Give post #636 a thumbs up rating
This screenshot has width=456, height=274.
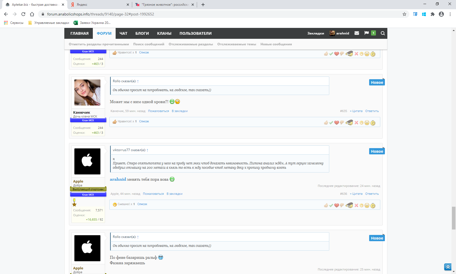326,205
